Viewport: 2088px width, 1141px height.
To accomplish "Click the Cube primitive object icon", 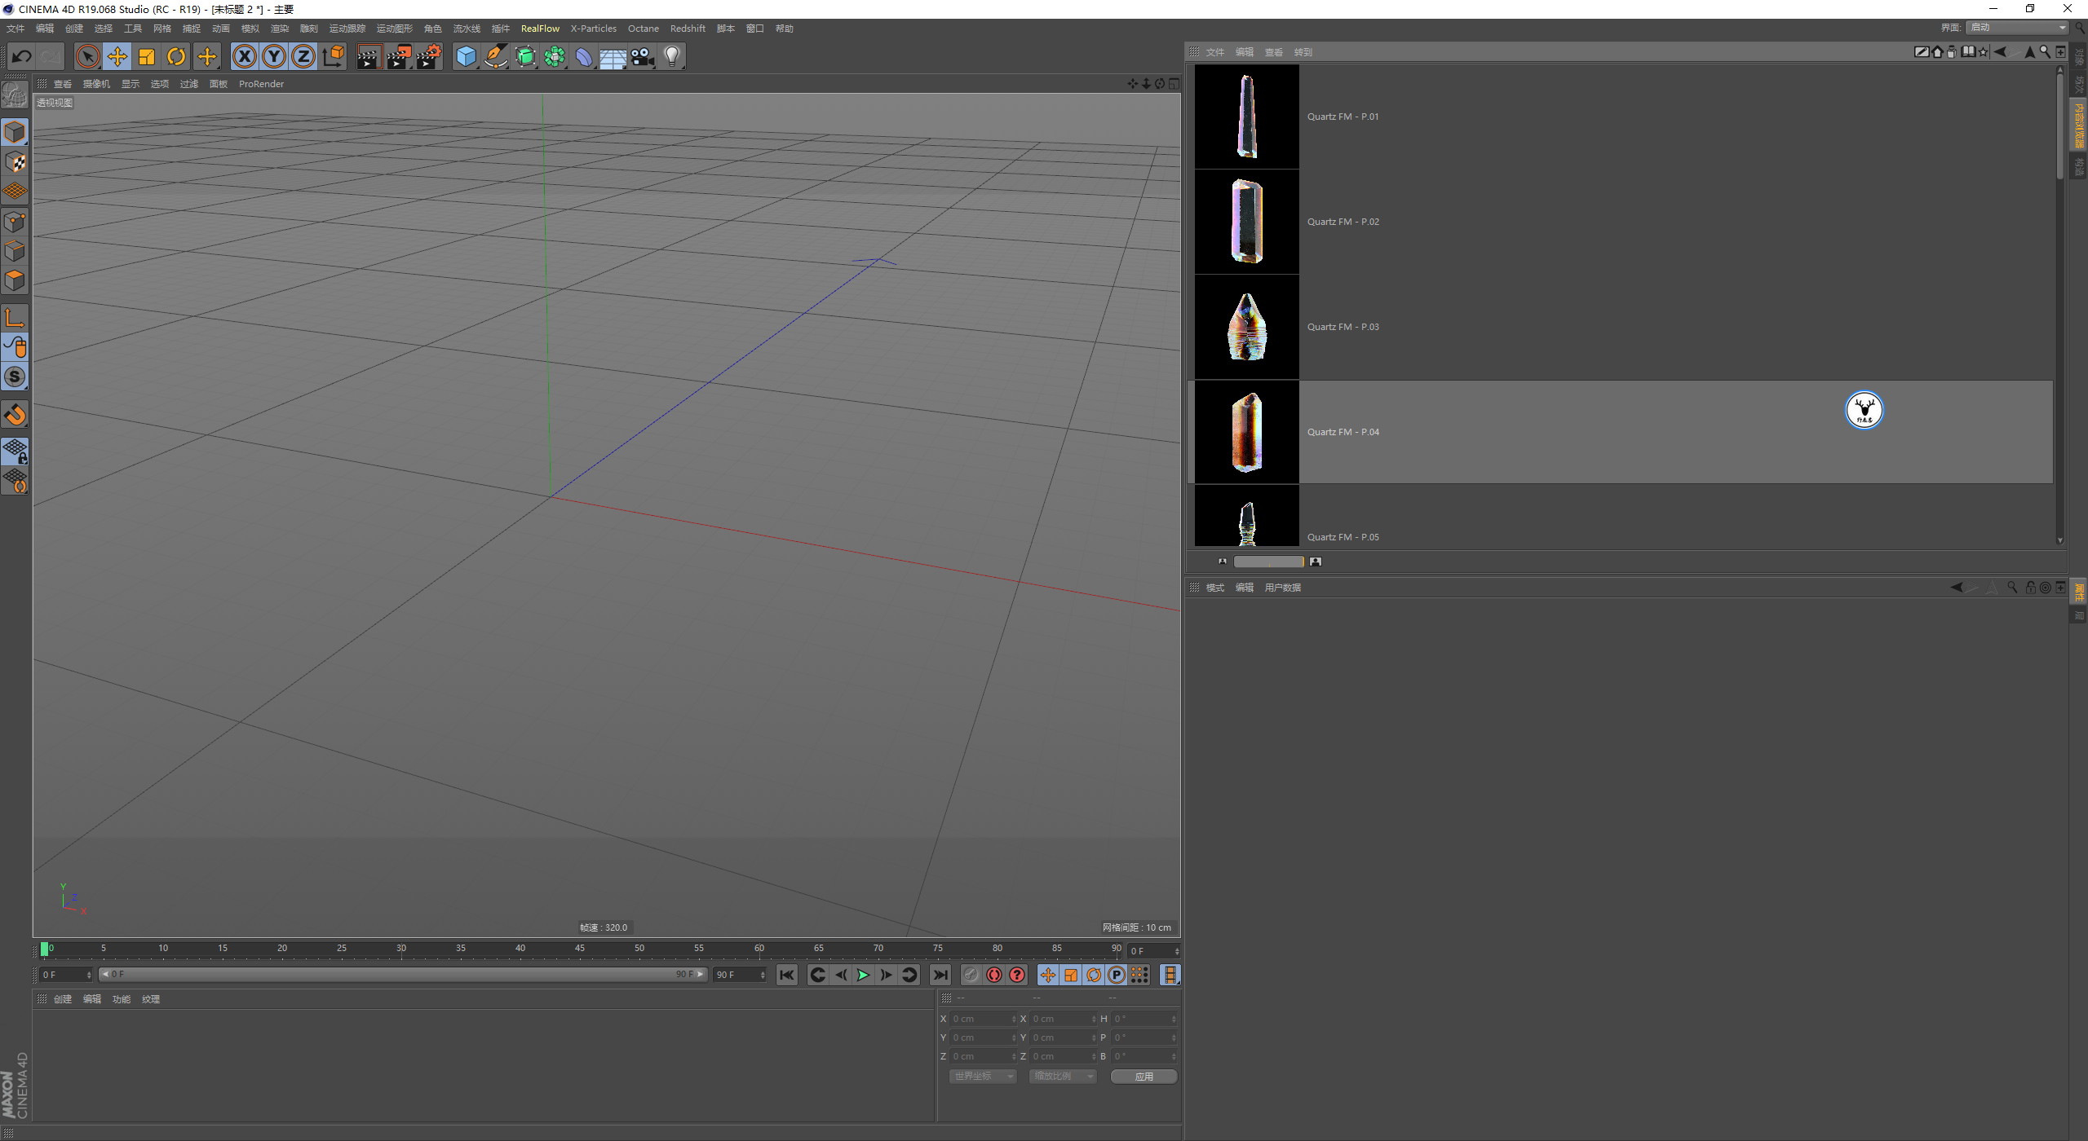I will pos(466,56).
